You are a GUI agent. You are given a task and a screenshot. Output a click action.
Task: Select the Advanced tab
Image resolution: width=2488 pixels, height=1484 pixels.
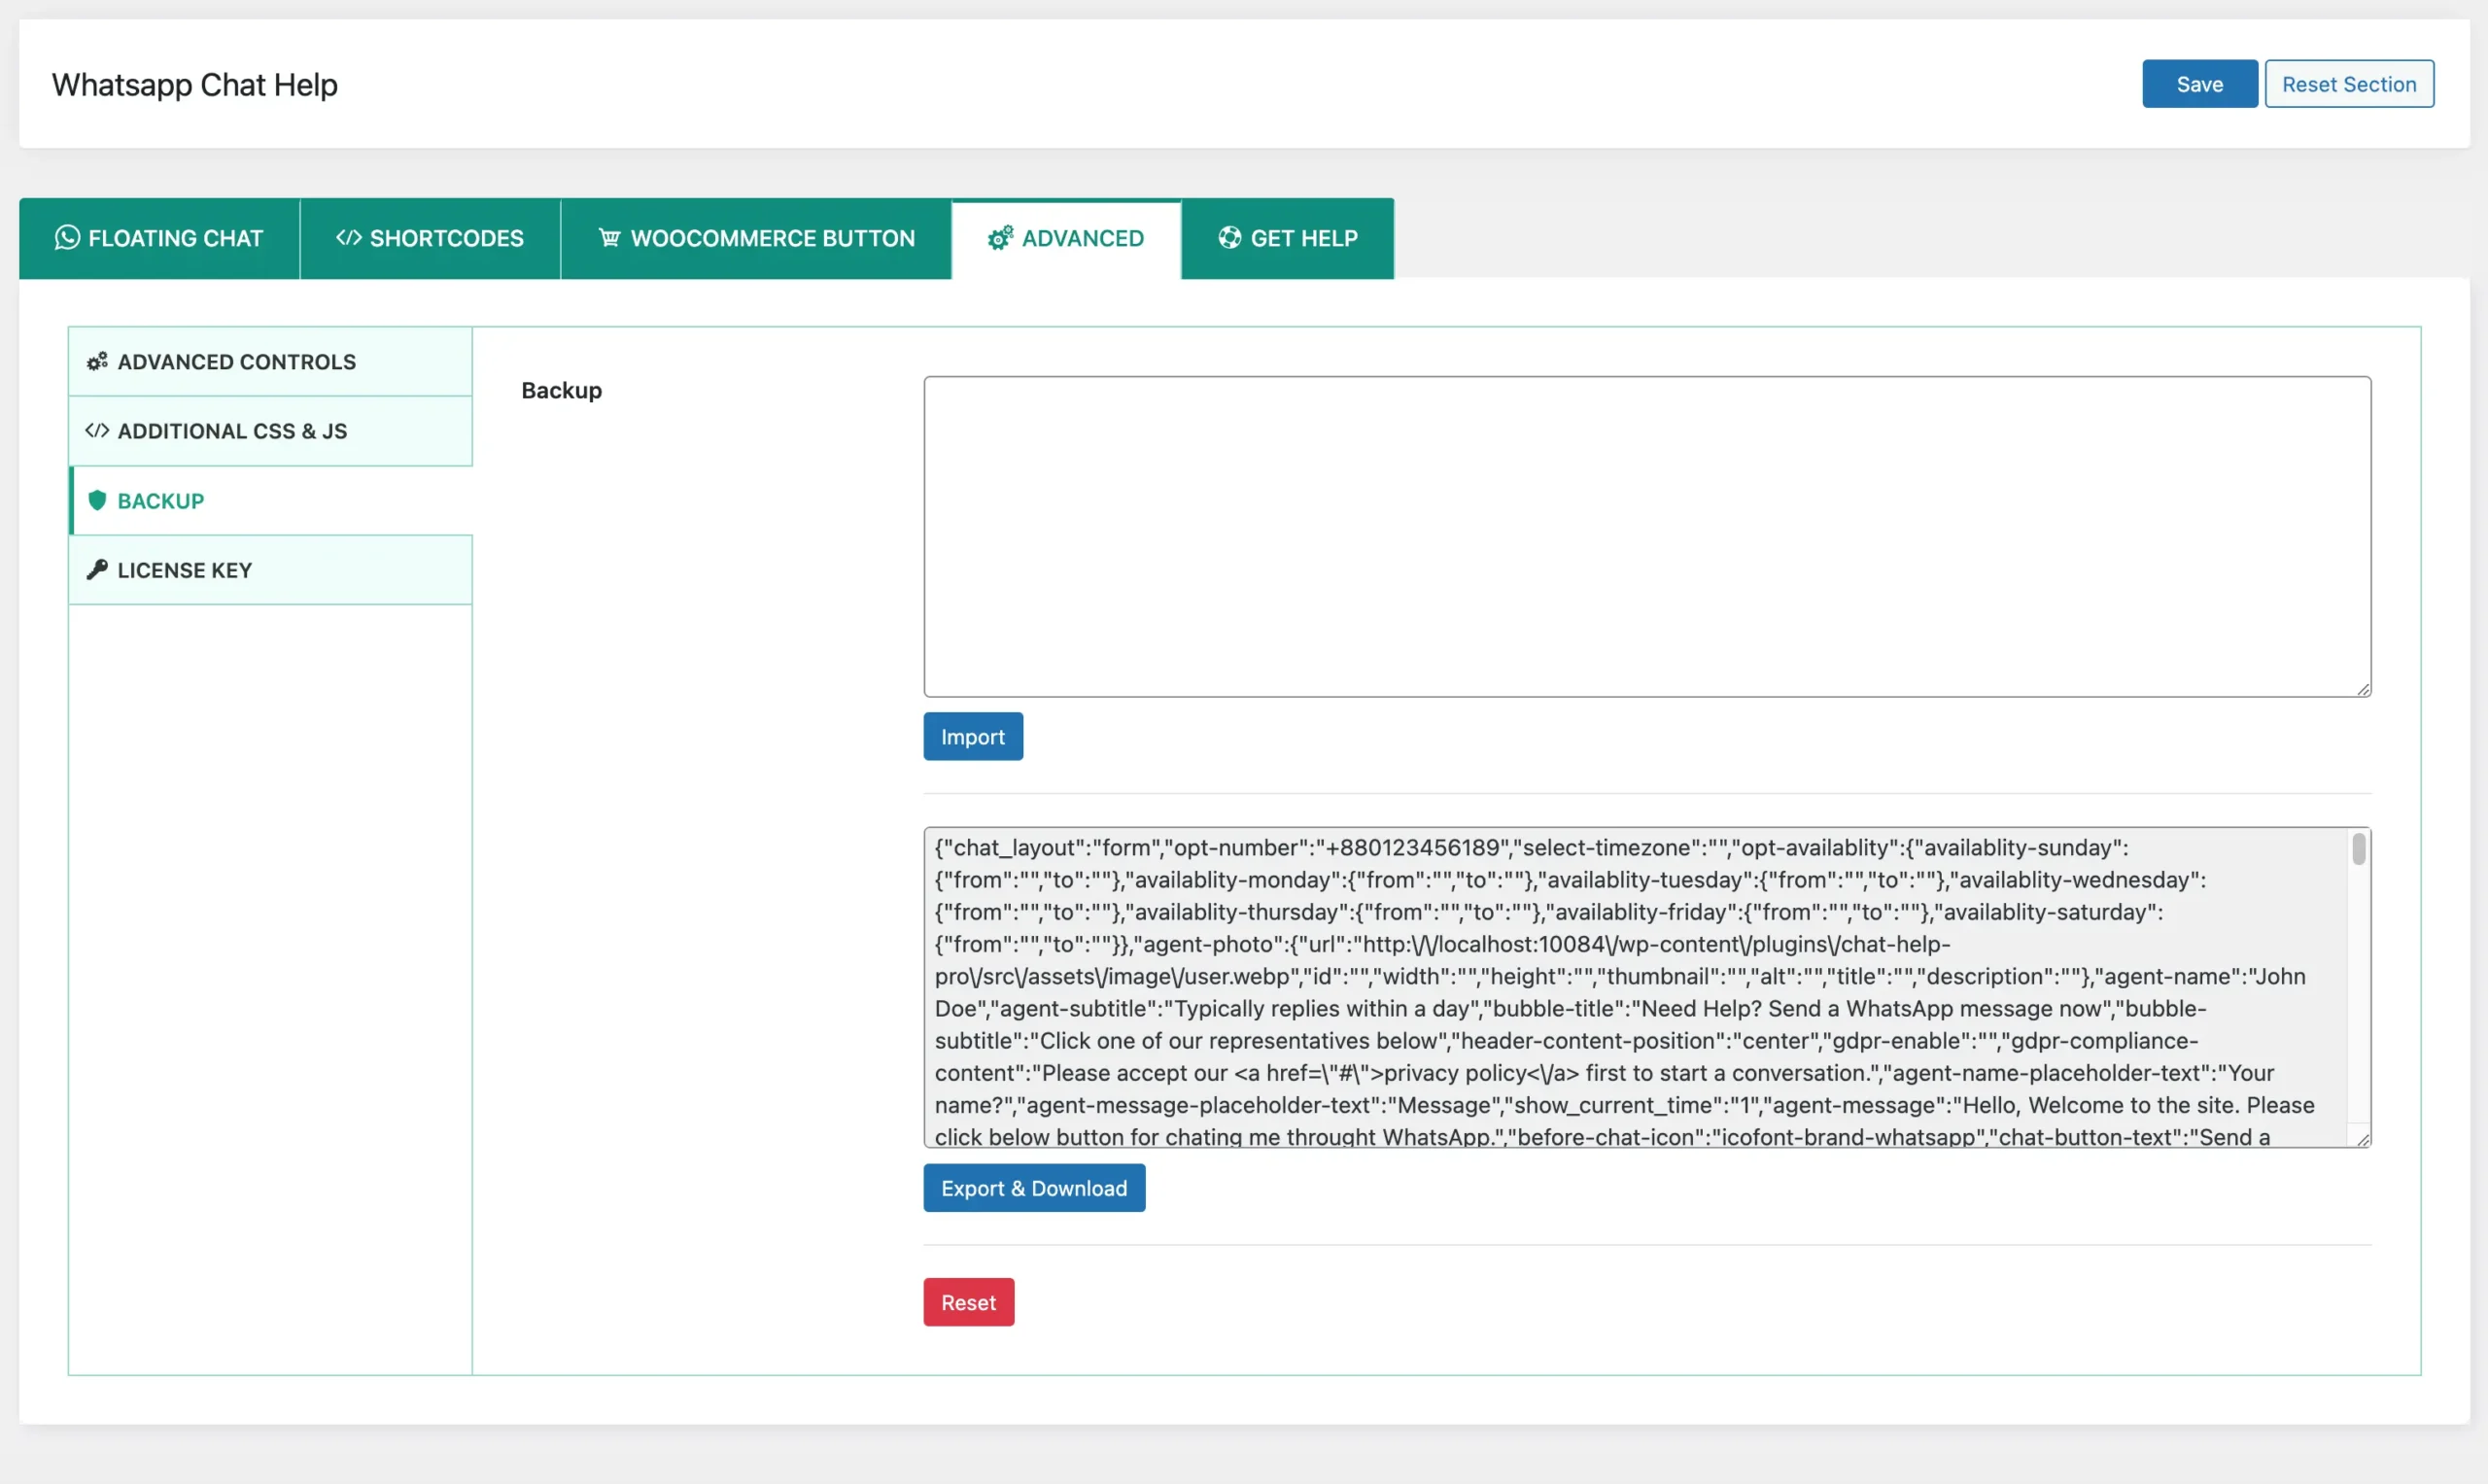tap(1066, 238)
